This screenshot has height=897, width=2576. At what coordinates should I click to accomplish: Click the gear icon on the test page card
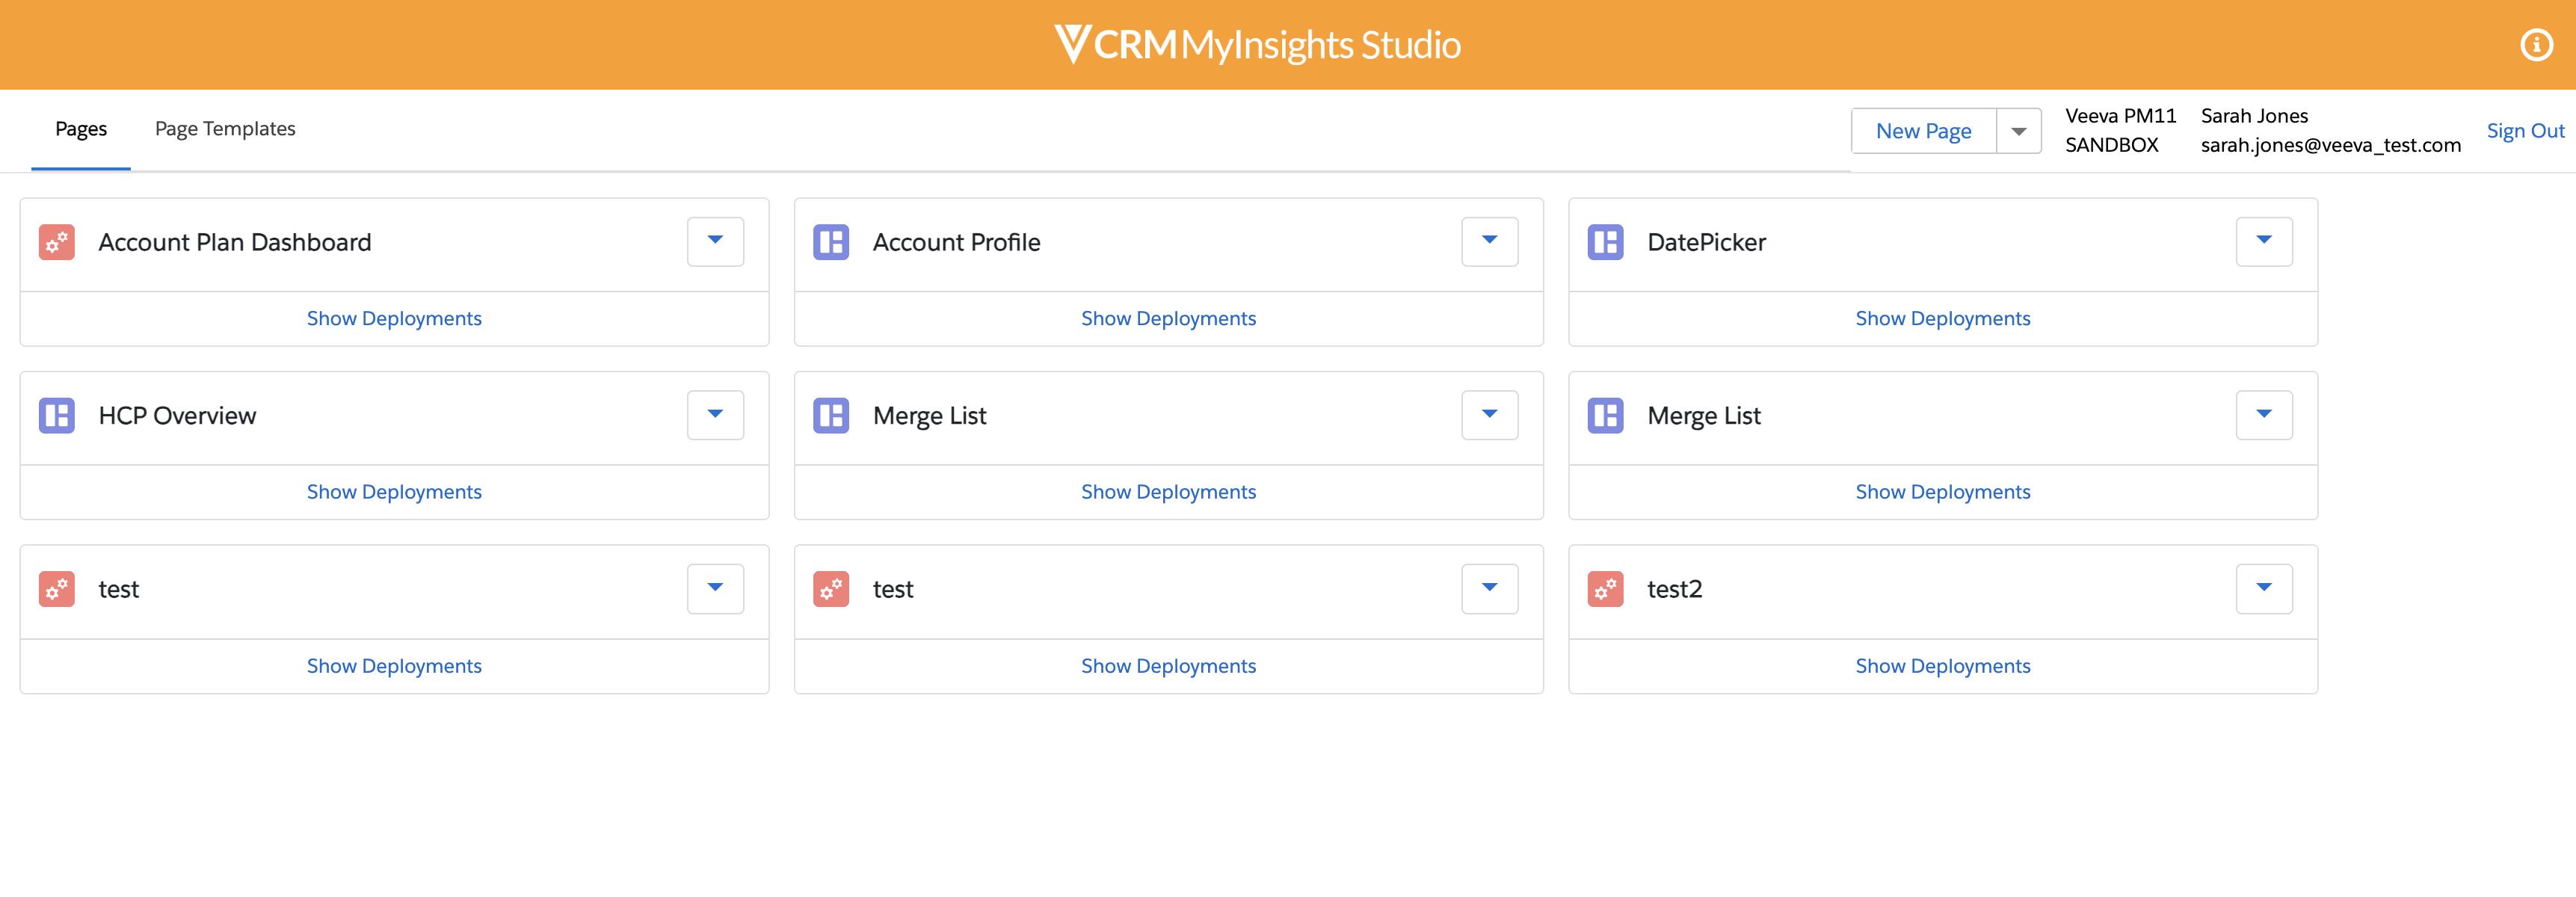coord(57,589)
